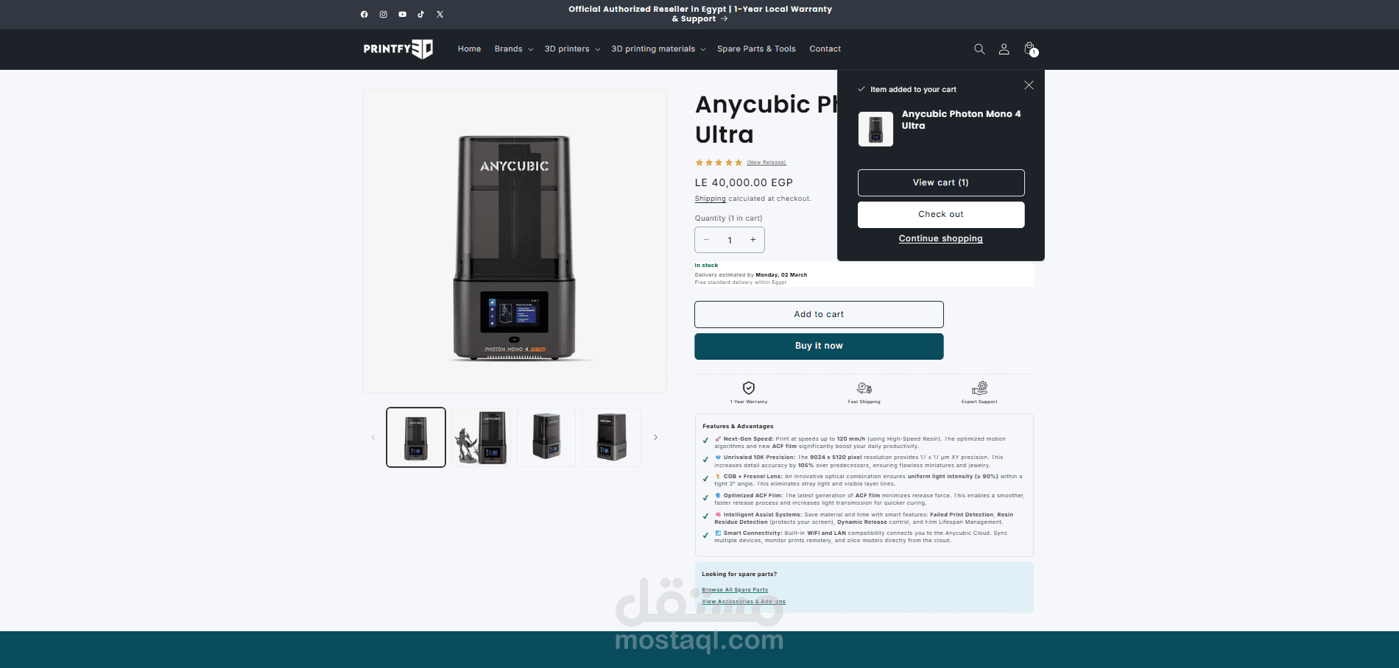The image size is (1399, 668).
Task: Click the quantity input field
Action: tap(730, 240)
